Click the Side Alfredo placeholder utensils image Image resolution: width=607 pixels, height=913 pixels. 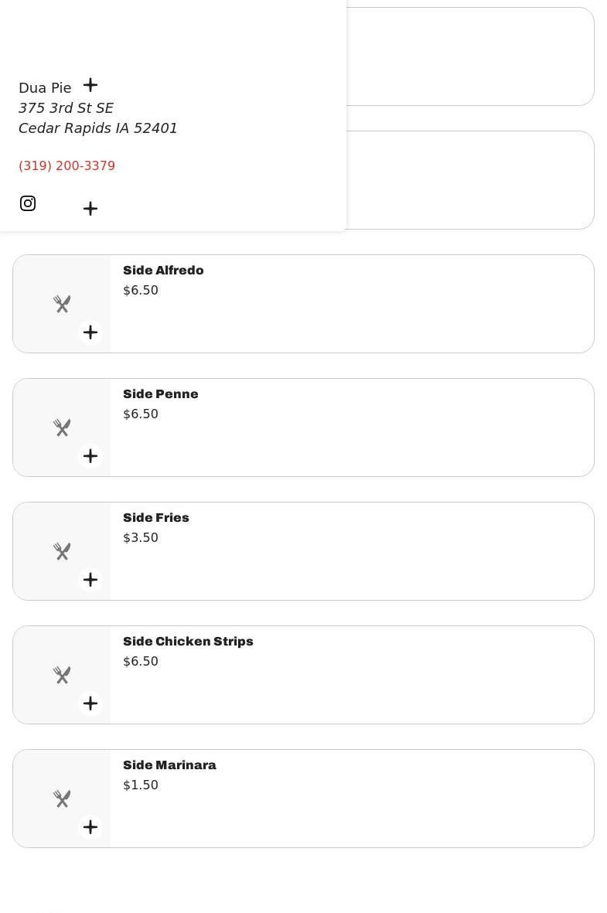[62, 304]
